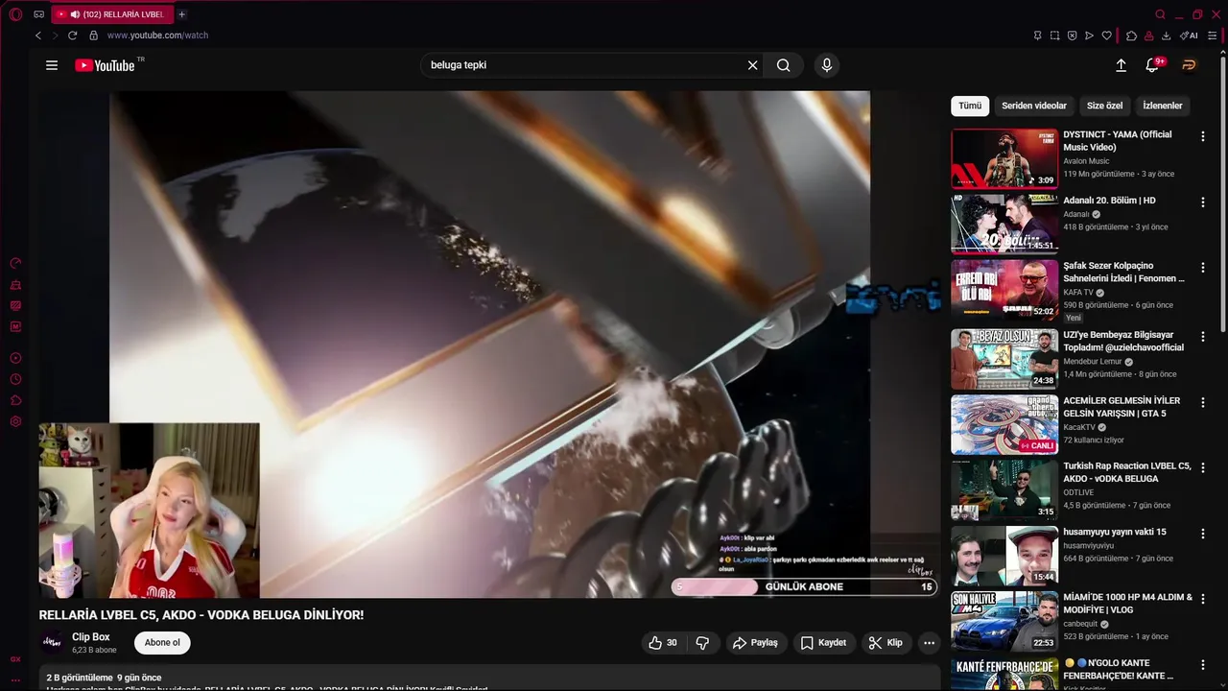
Task: Like the video with thumbs up
Action: [x=663, y=643]
